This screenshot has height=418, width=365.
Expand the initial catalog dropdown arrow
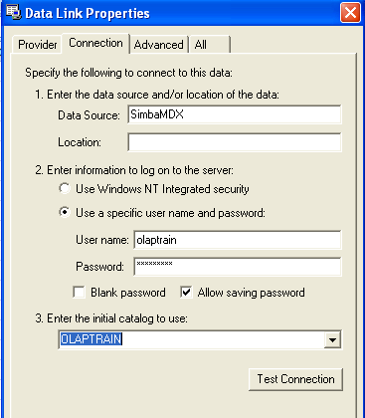332,339
